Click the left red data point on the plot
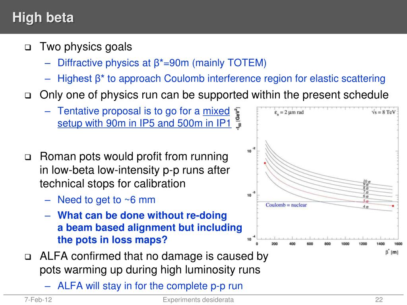Image resolution: width=407 pixels, height=305 pixels. [265, 163]
